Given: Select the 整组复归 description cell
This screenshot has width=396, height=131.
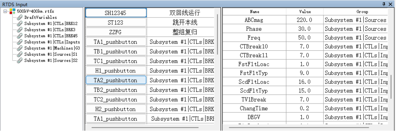Looking at the screenshot, I should point(180,32).
